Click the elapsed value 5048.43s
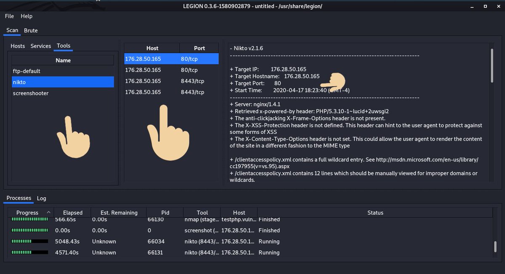The height and width of the screenshot is (274, 505). (x=66, y=241)
